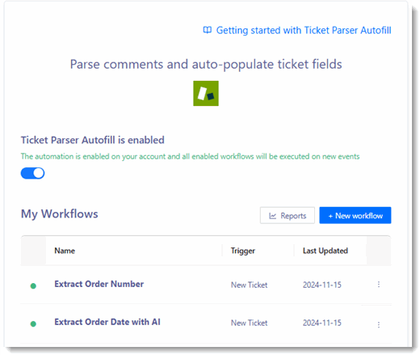Open Extract Order Date with AI workflow
The width and height of the screenshot is (420, 355).
click(107, 322)
